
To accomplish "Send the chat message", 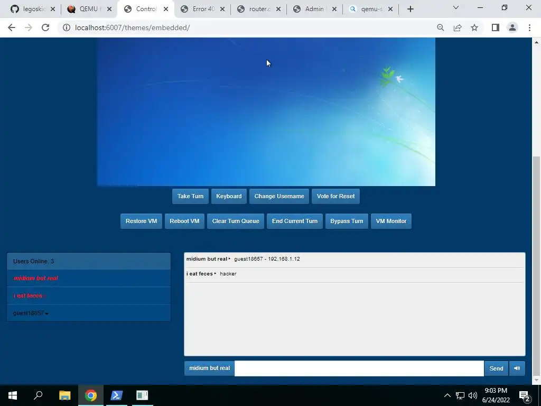I will (x=496, y=368).
